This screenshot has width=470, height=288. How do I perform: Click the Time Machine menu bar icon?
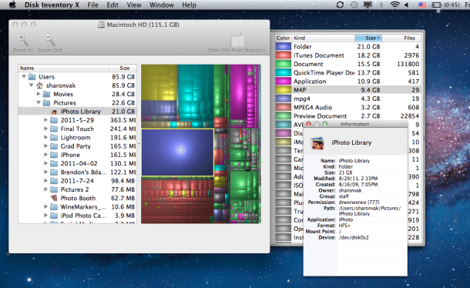[x=354, y=5]
